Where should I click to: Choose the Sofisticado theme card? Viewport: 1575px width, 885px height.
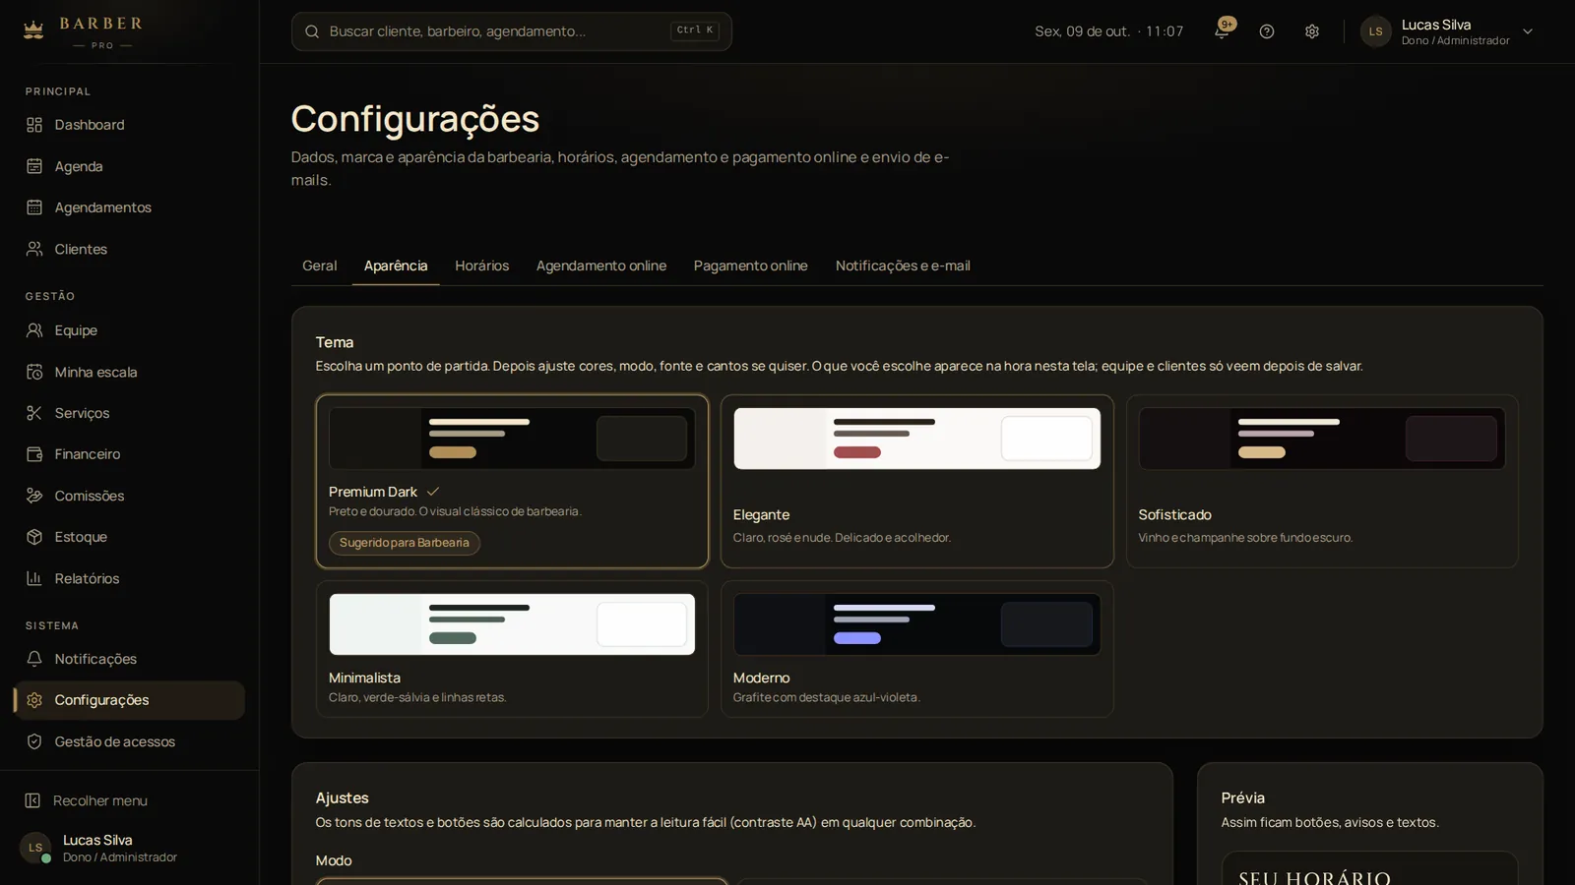point(1322,481)
